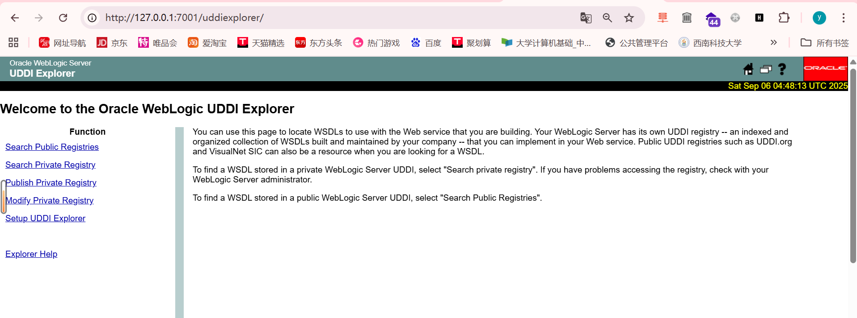857x318 pixels.
Task: Open the 京东 bookmark
Action: click(112, 43)
